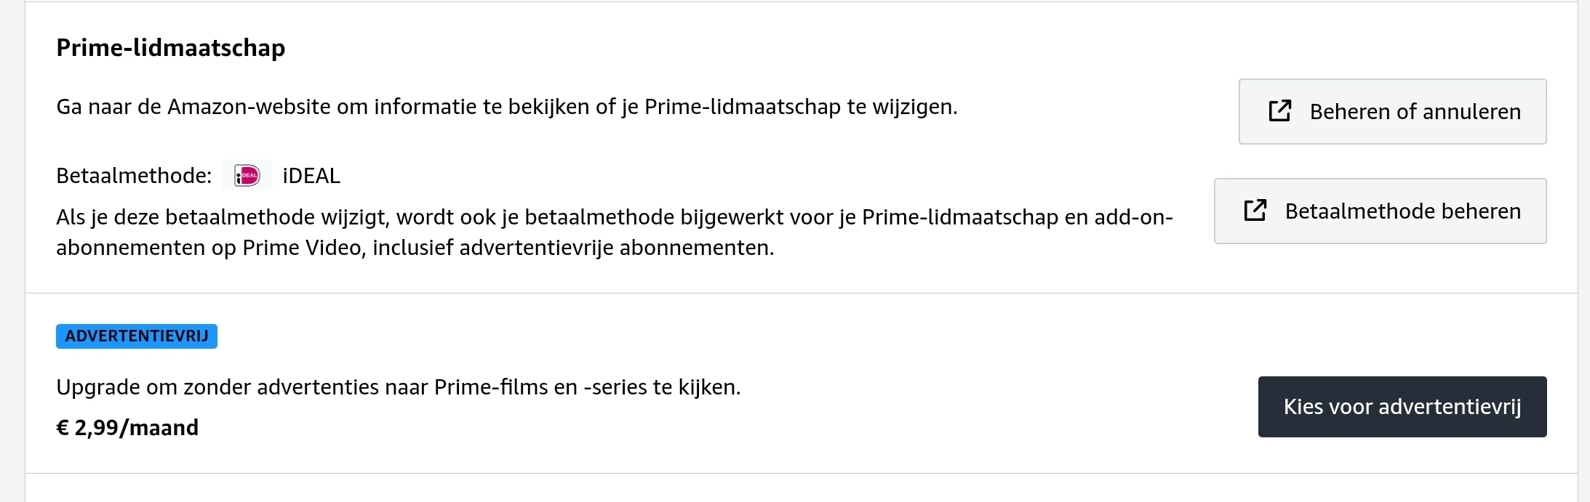Open the Beheren of annuleren button
Viewport: 1590px width, 502px height.
(x=1392, y=112)
